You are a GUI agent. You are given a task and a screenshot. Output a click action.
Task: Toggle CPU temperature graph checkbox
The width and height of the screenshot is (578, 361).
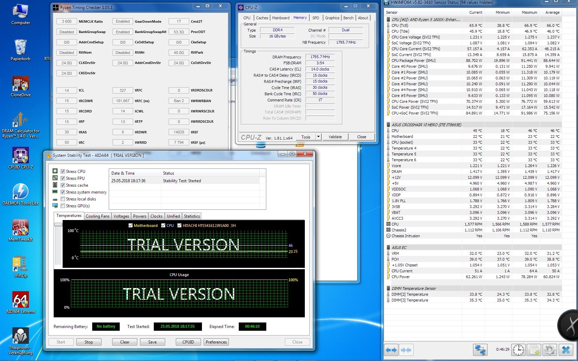pos(163,226)
